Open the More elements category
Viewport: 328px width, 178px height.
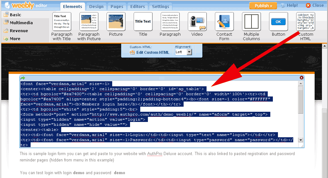coord(12,39)
